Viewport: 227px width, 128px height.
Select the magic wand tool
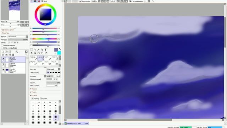39,50
